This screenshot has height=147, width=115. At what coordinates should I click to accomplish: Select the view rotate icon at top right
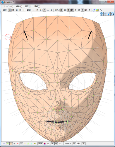tap(112, 14)
